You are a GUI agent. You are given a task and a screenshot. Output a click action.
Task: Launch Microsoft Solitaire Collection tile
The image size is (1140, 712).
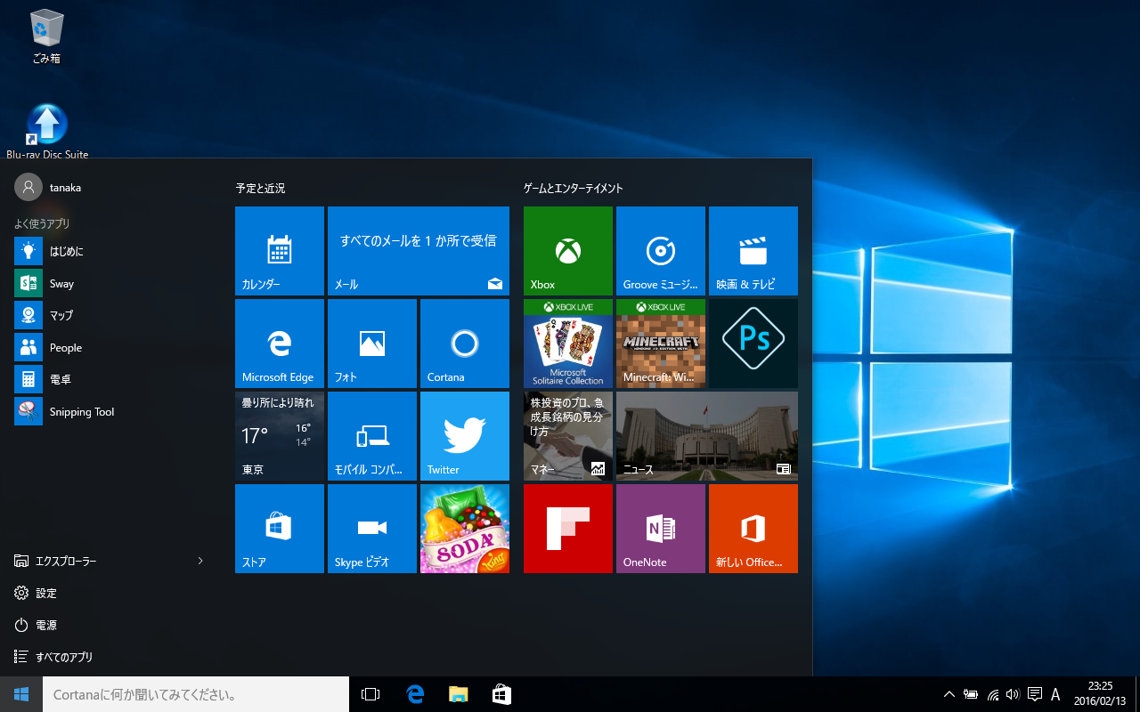tap(568, 344)
